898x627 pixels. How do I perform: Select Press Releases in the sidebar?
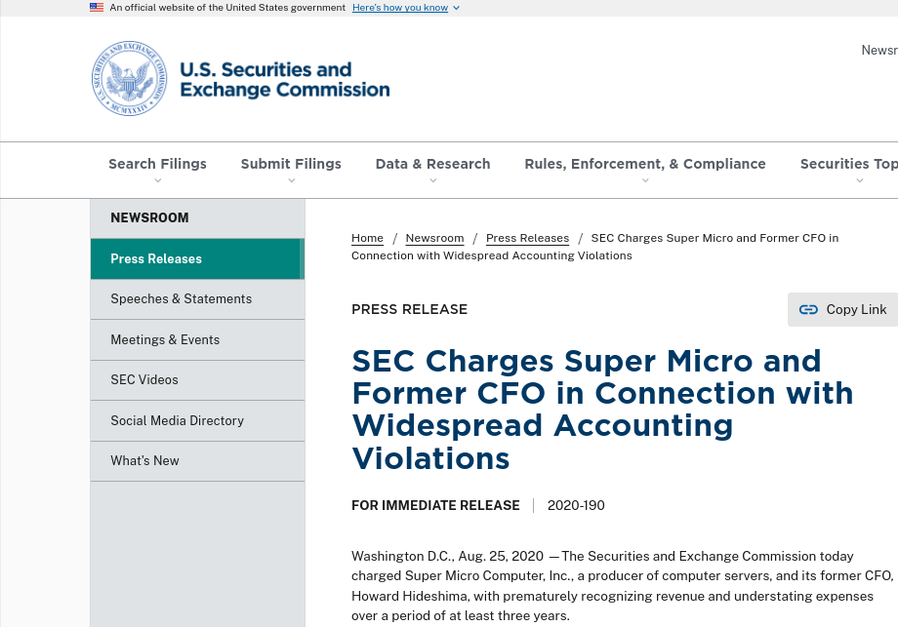(x=156, y=258)
